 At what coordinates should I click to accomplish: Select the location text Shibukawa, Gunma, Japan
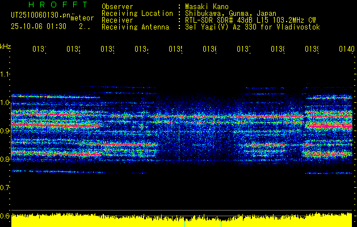point(230,14)
